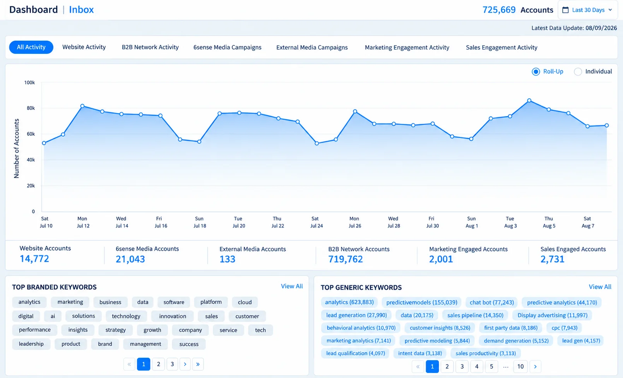The image size is (623, 378).
Task: Click the 'cloud' branded keyword chip
Action: (x=245, y=302)
